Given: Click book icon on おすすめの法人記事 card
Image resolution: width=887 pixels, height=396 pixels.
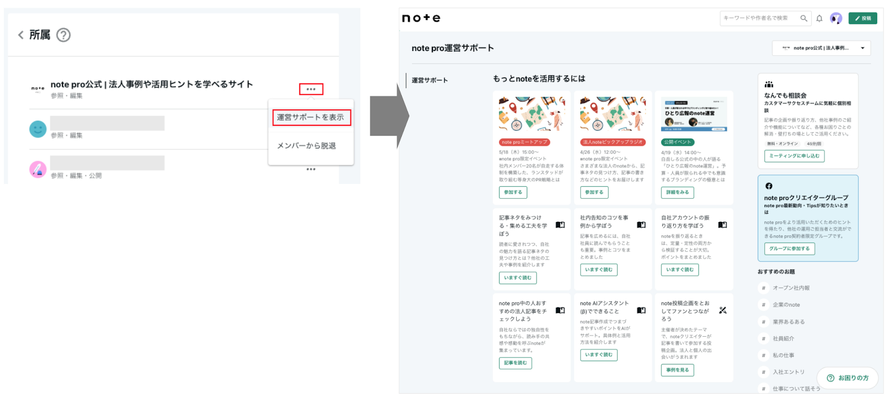Looking at the screenshot, I should pos(560,310).
